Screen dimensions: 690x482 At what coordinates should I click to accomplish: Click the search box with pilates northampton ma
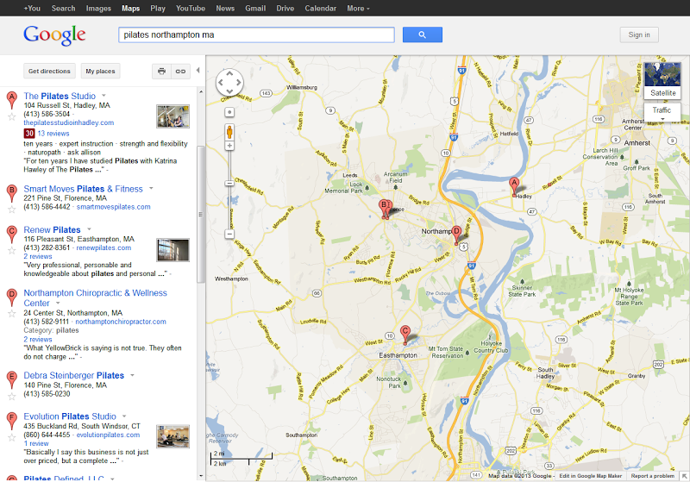256,34
